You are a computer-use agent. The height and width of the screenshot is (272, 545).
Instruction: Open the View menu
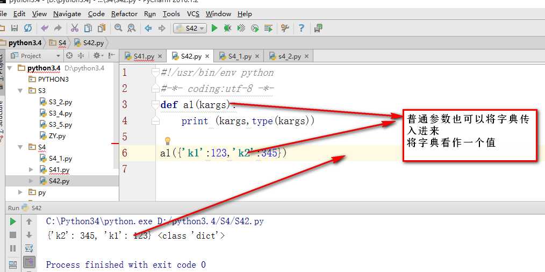39,14
